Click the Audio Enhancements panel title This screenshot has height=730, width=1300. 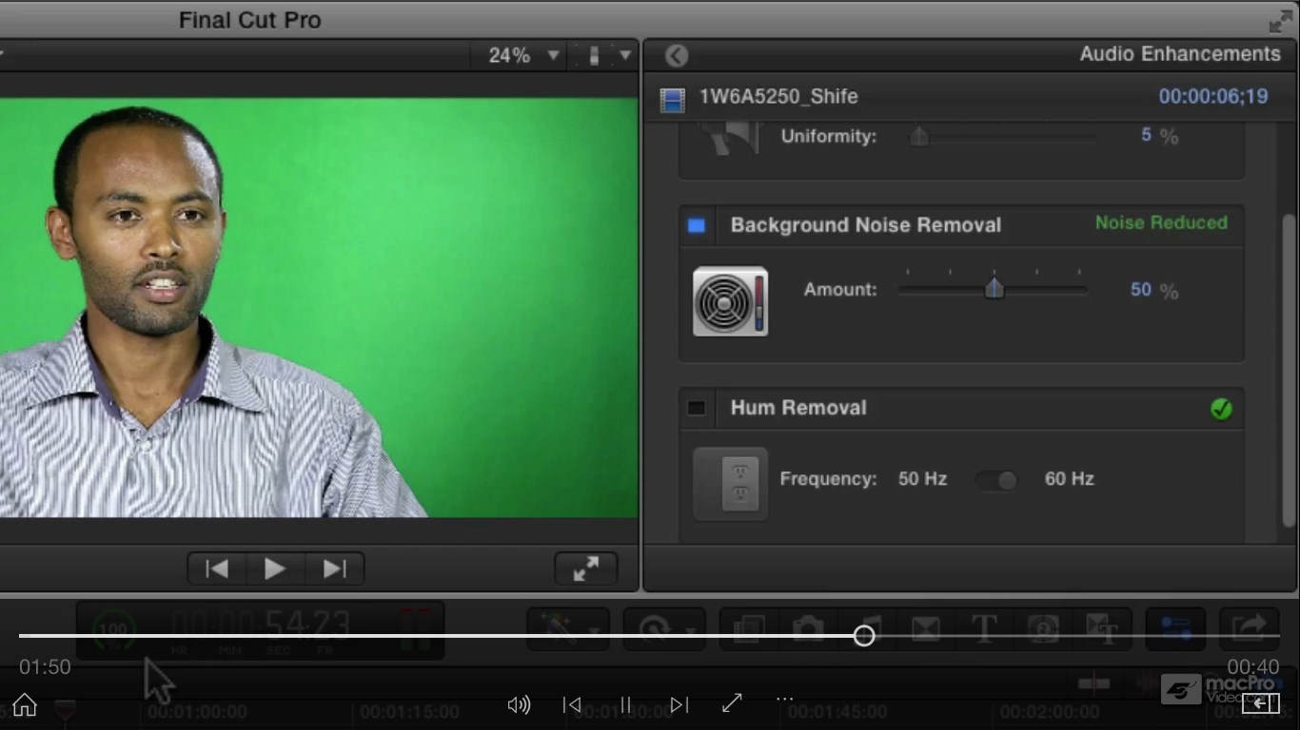pos(1180,54)
